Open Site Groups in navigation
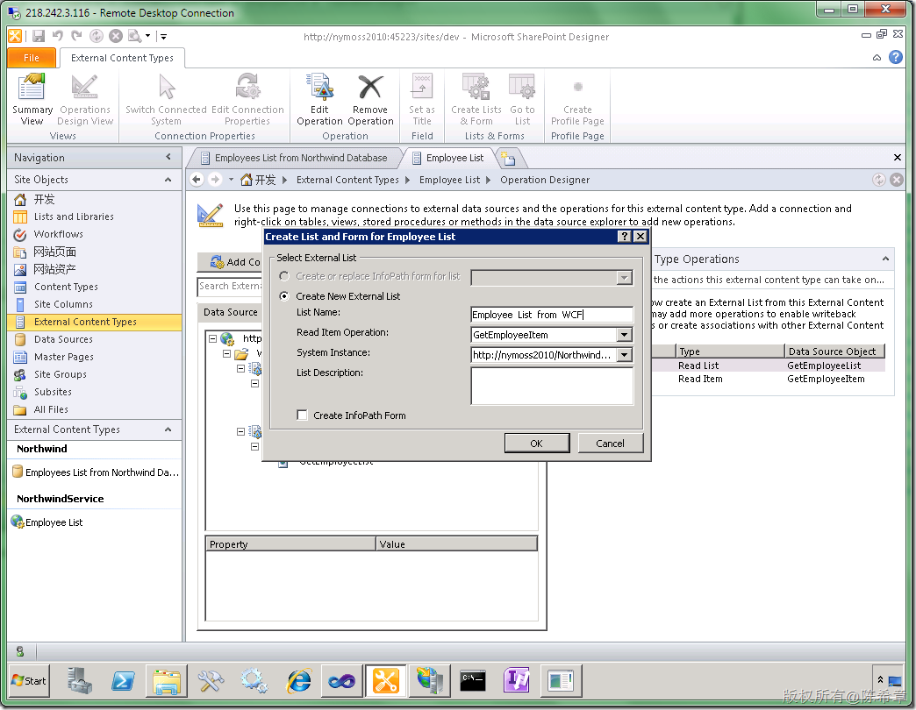This screenshot has width=916, height=710. pos(61,374)
